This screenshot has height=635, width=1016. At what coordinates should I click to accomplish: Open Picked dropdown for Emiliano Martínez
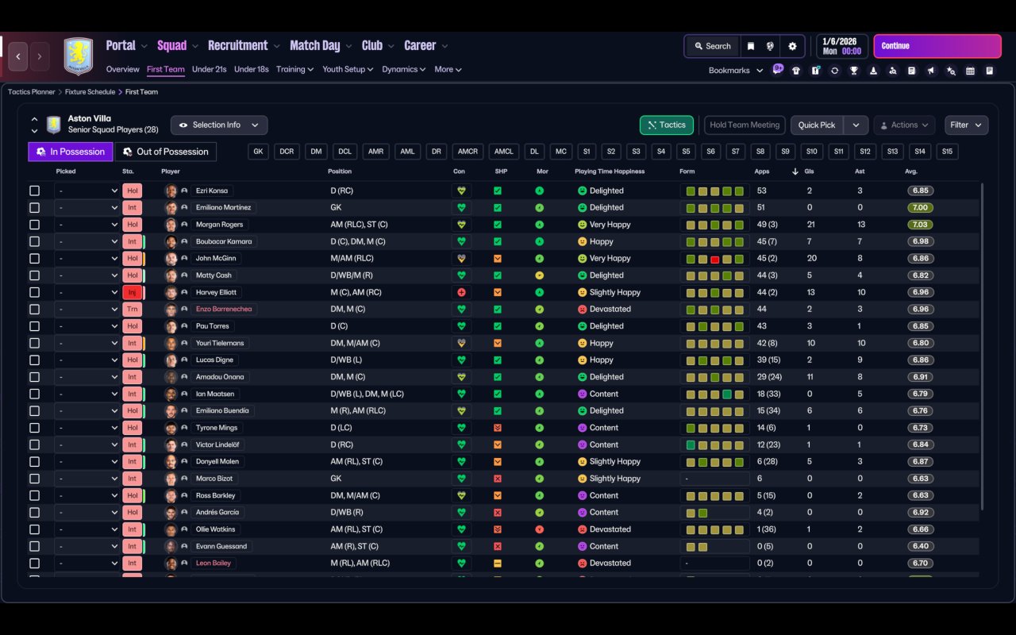[87, 208]
